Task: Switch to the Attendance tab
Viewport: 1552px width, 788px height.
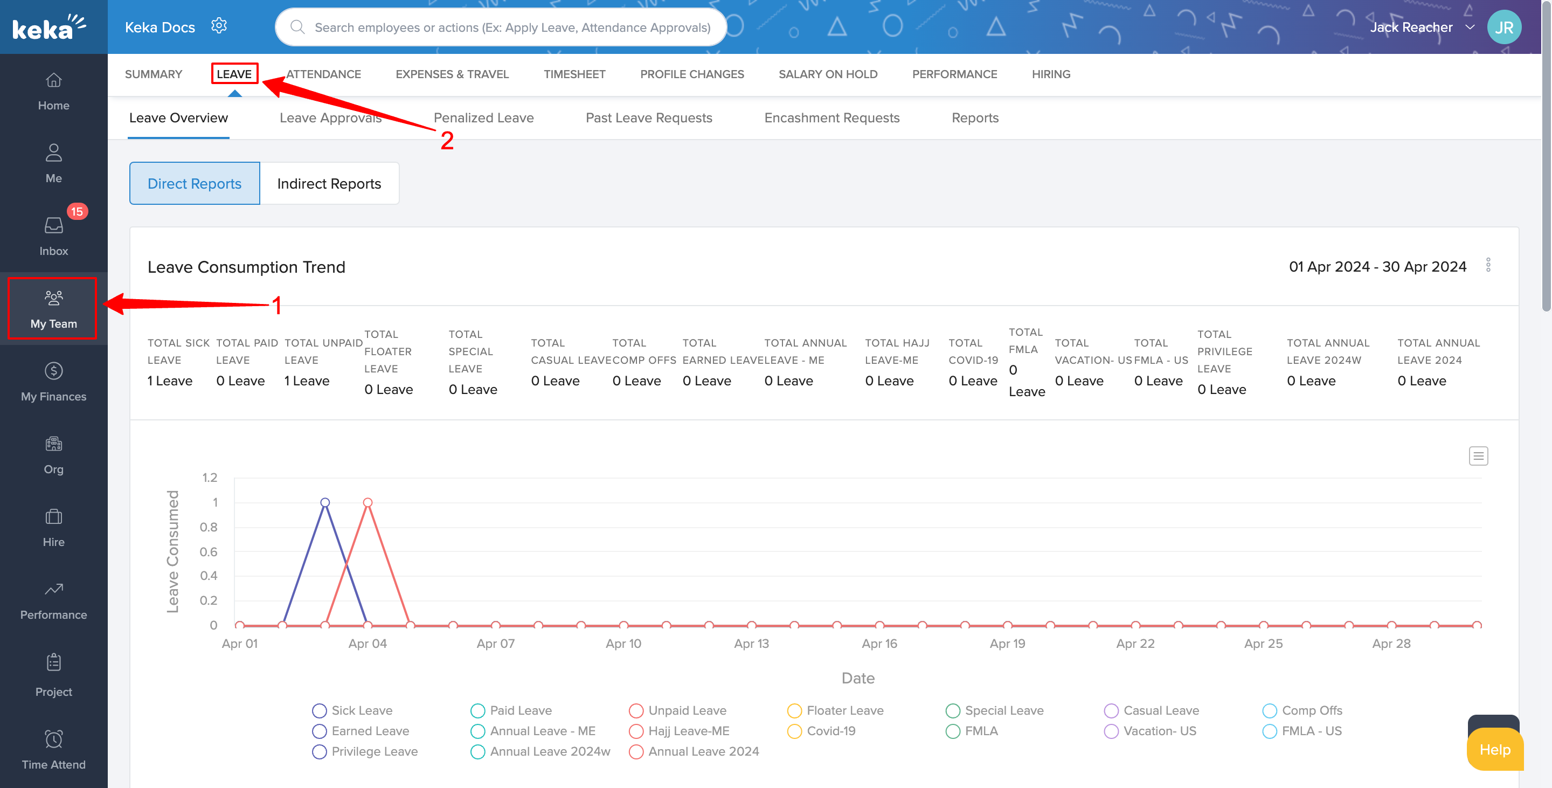Action: (323, 74)
